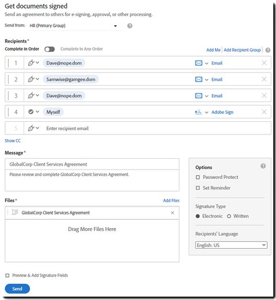Remove recipient 1 with its X icon
Viewport: 276px width, 300px height.
(x=264, y=63)
